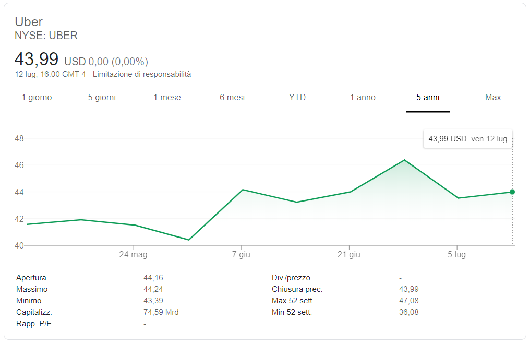Viewport: 529px width, 343px height.
Task: Click the 43,99 value beside Chiusura prec.
Action: click(x=409, y=289)
